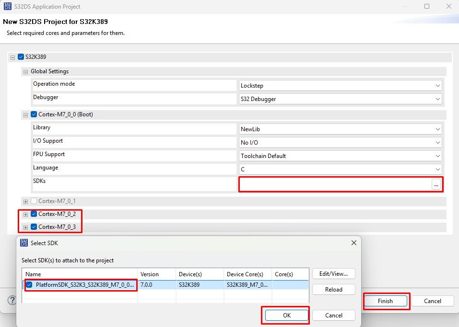Close the Select SDK dialog
The height and width of the screenshot is (327, 459).
[354, 243]
